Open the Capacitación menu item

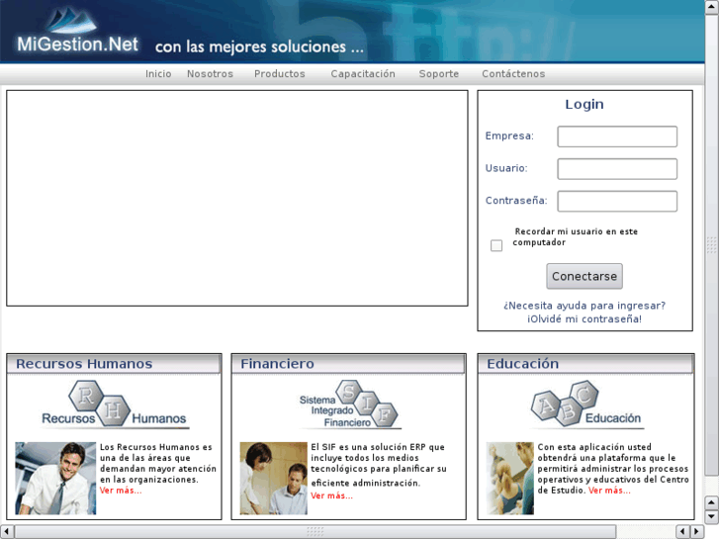click(x=363, y=74)
